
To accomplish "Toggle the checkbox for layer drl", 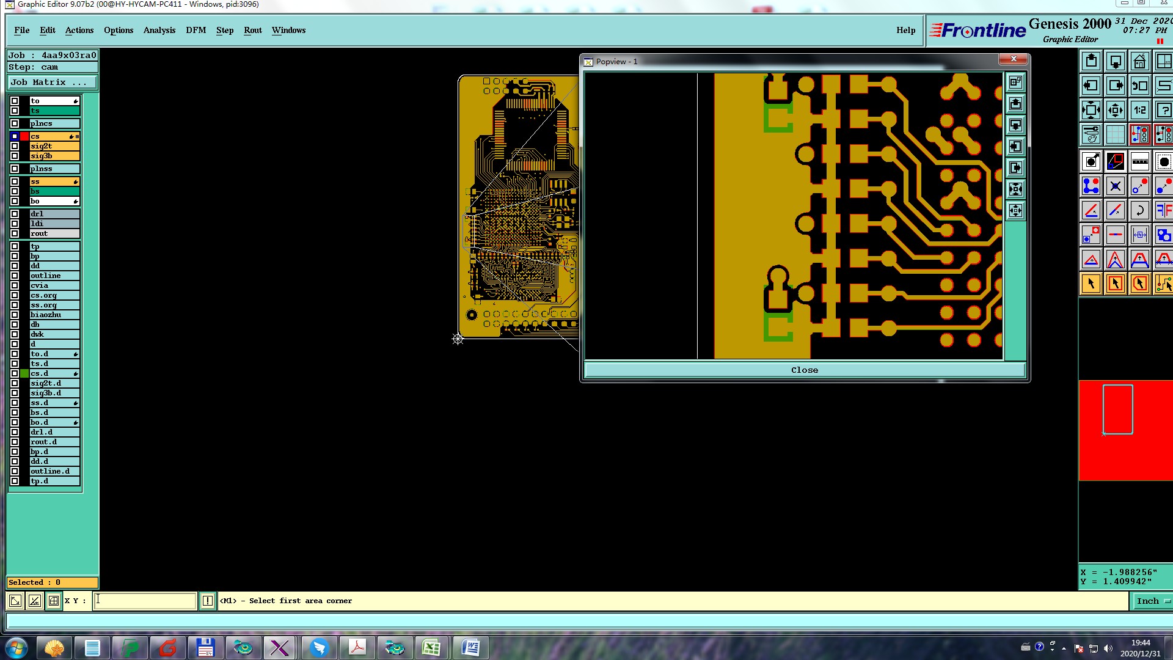I will click(x=15, y=214).
